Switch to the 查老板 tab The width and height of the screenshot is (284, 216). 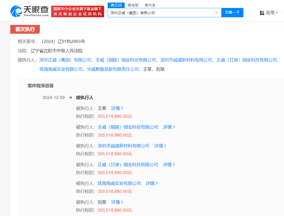coord(133,5)
